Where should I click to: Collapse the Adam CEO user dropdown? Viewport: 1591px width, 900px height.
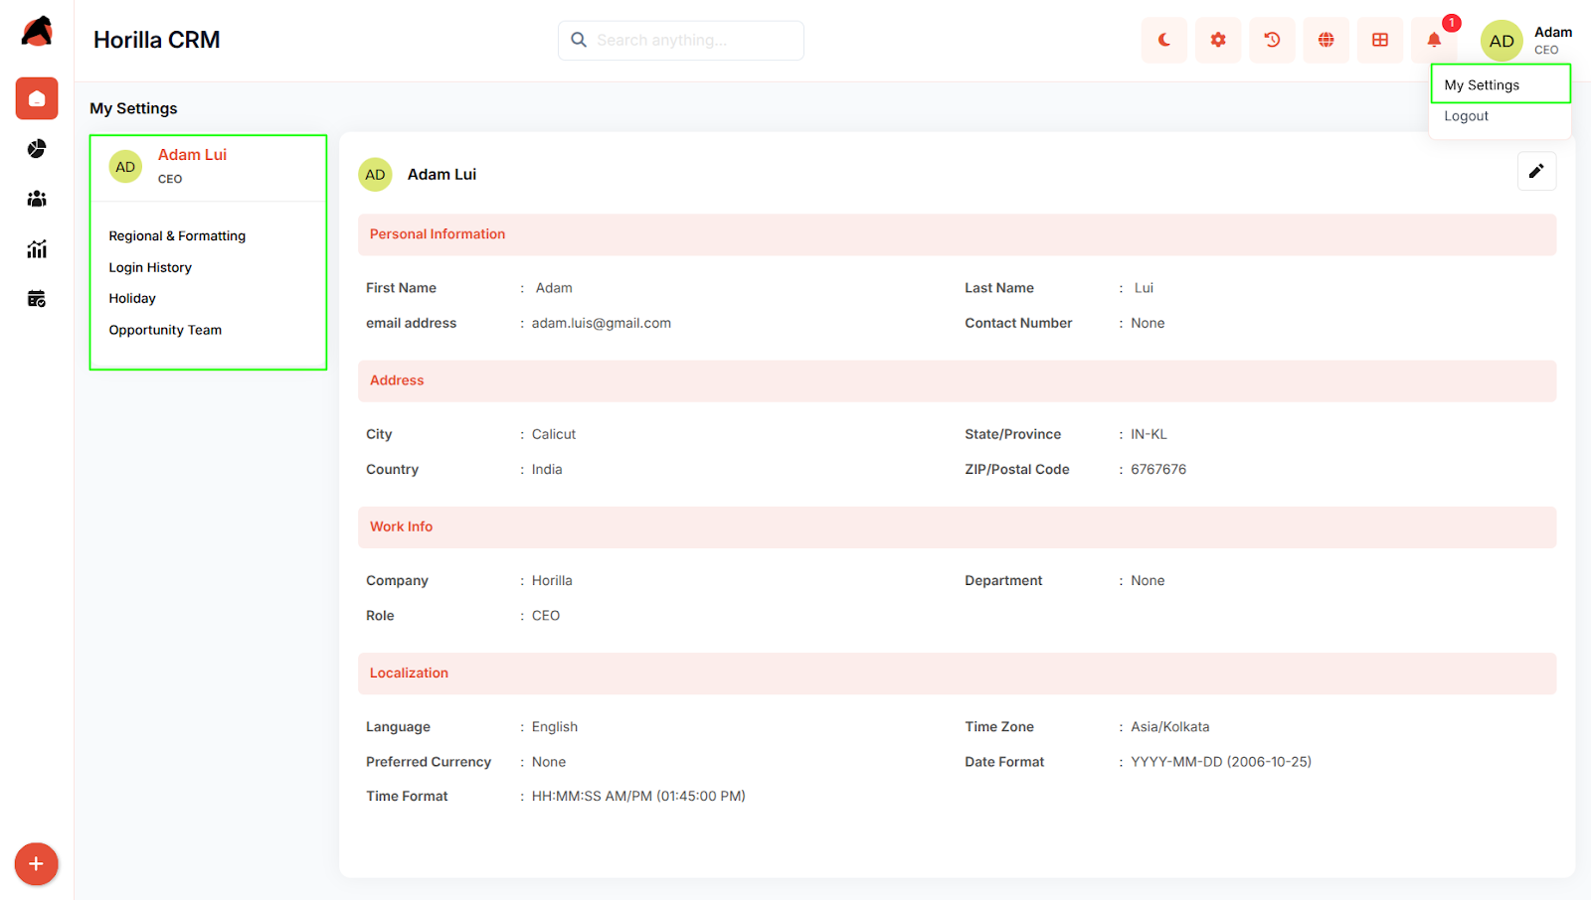pos(1526,41)
